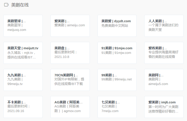Visit the 91美剧 91mjw.com card
Image resolution: width=187 pixels, height=121 pixels.
click(x=117, y=53)
